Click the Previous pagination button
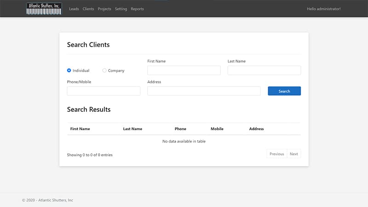368x207 pixels. 276,154
